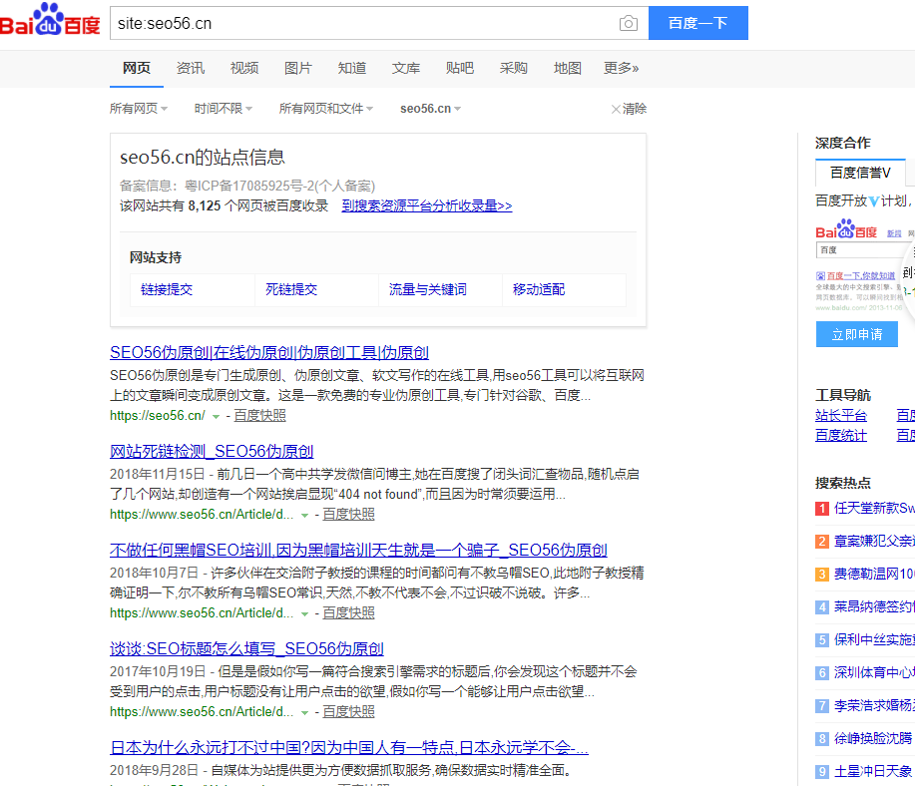Image resolution: width=915 pixels, height=786 pixels.
Task: Clear filters with the 清除 button
Action: pyautogui.click(x=629, y=109)
